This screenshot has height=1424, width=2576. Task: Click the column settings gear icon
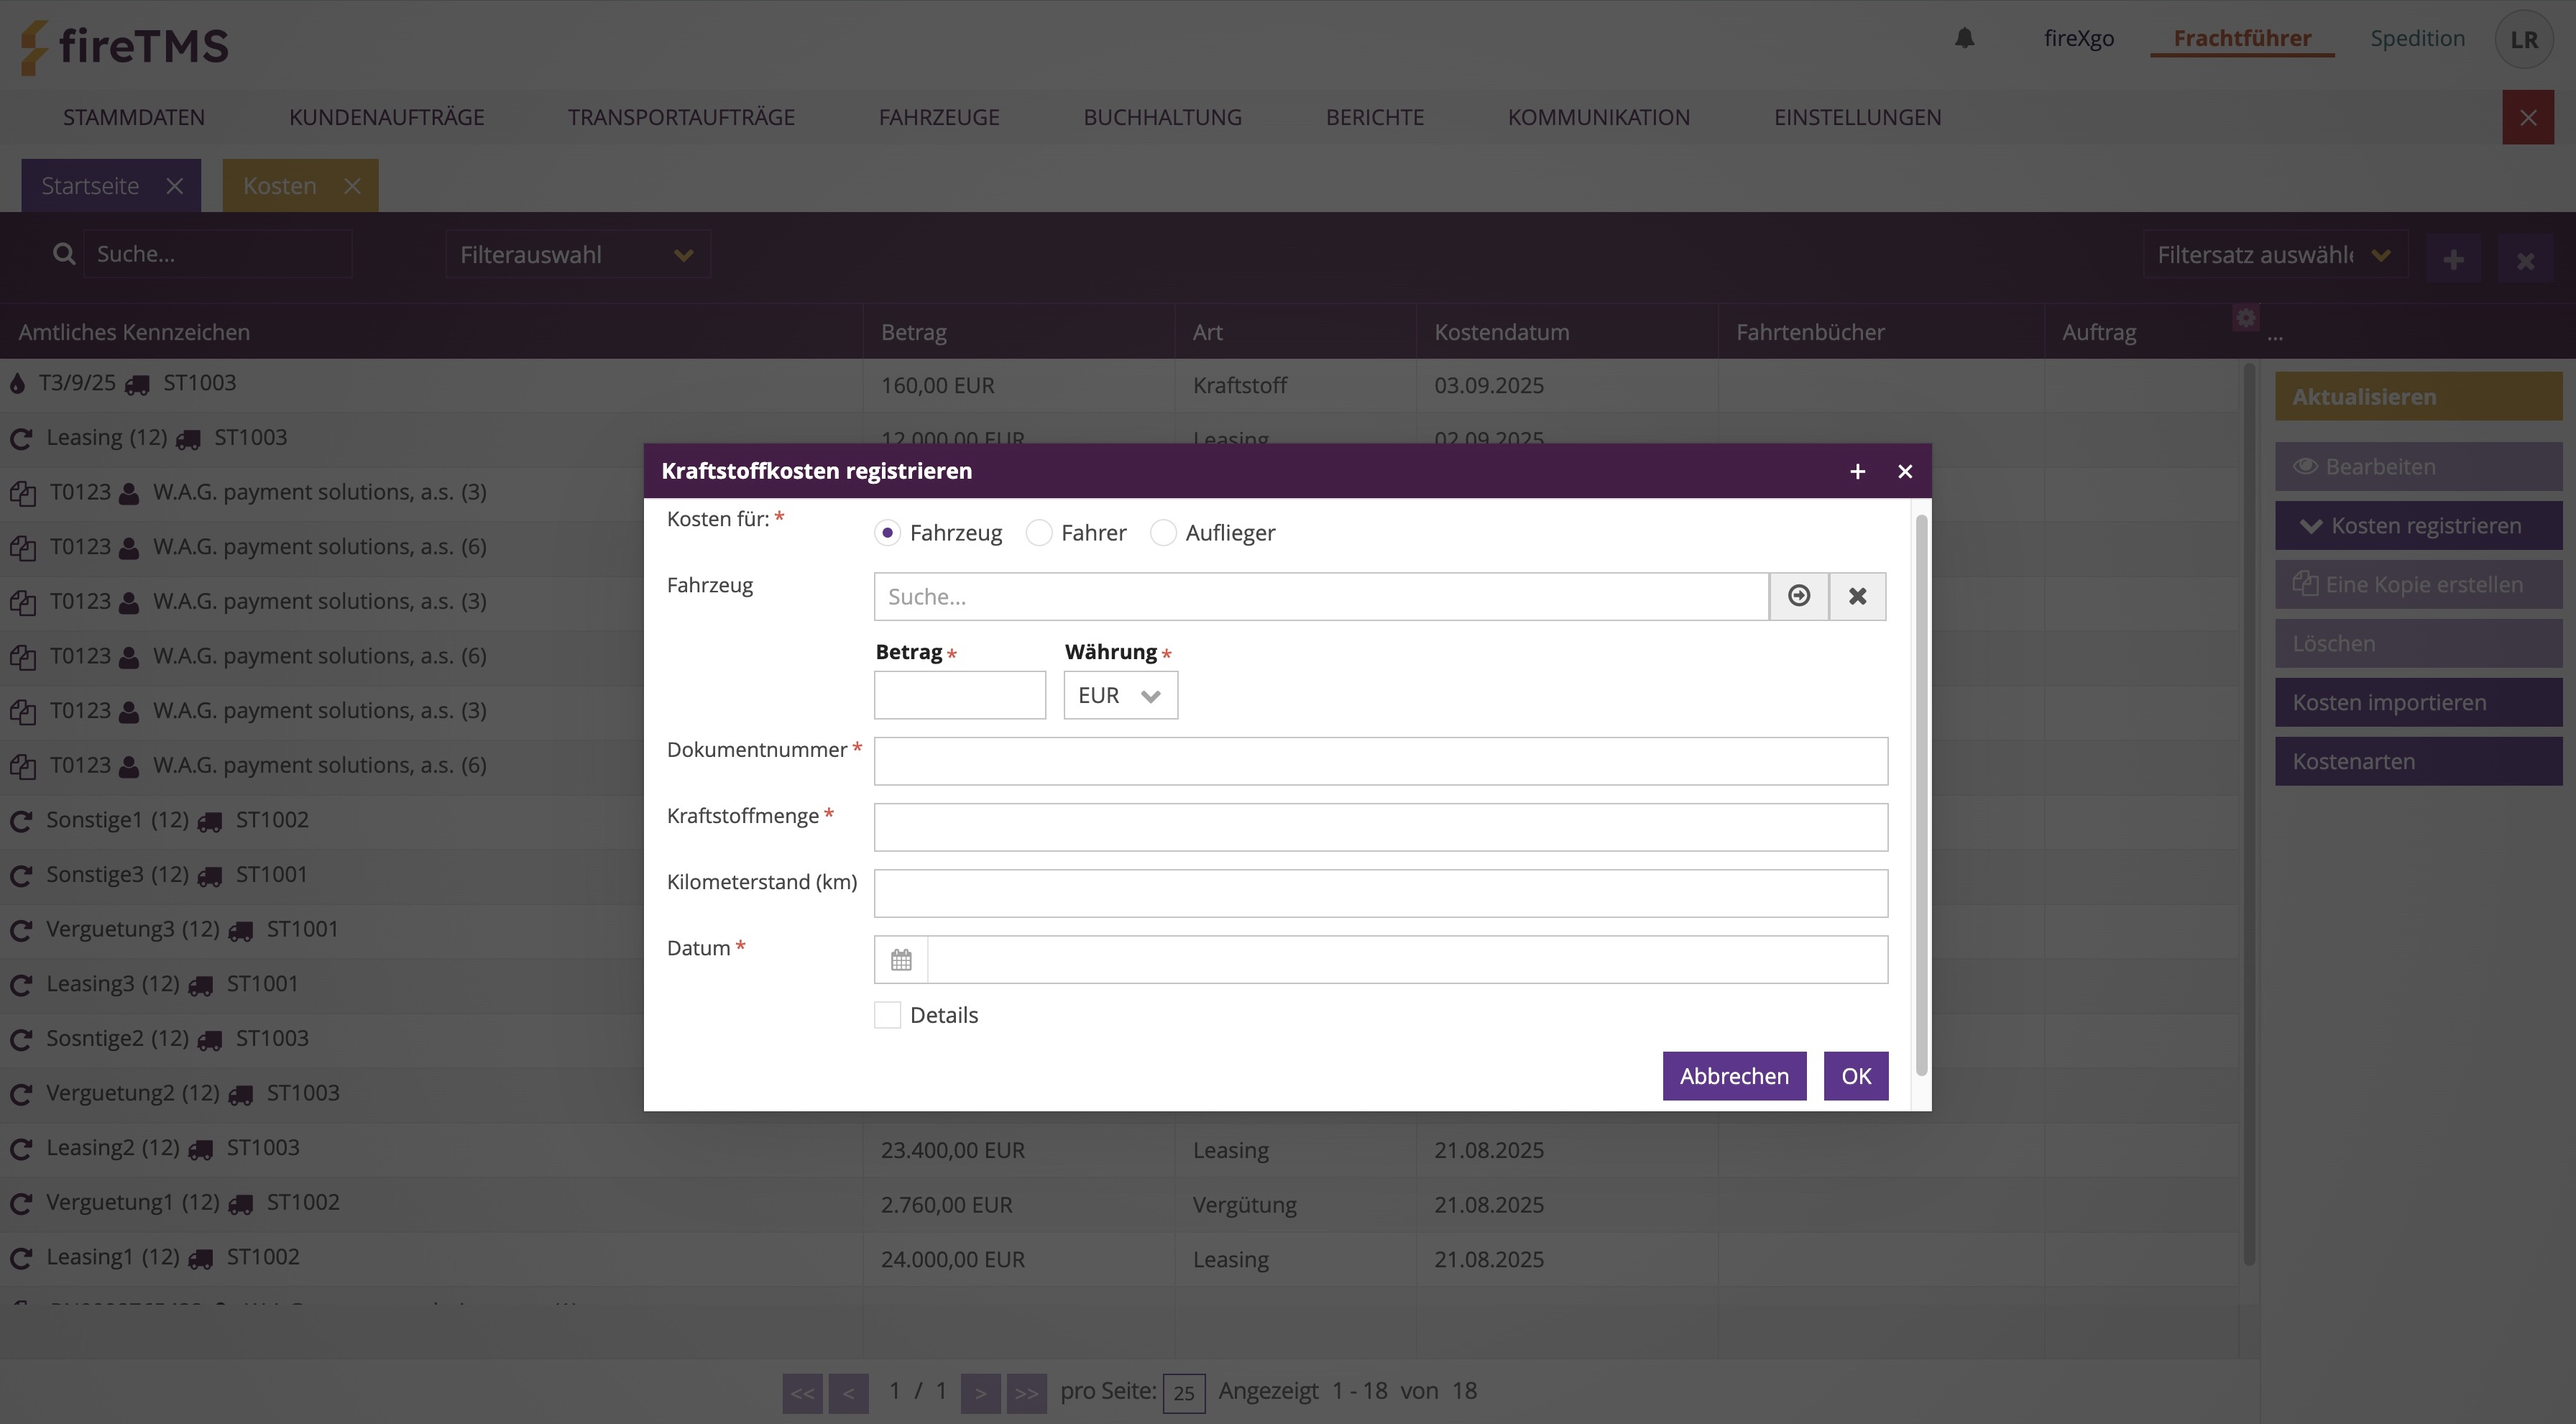coord(2246,318)
